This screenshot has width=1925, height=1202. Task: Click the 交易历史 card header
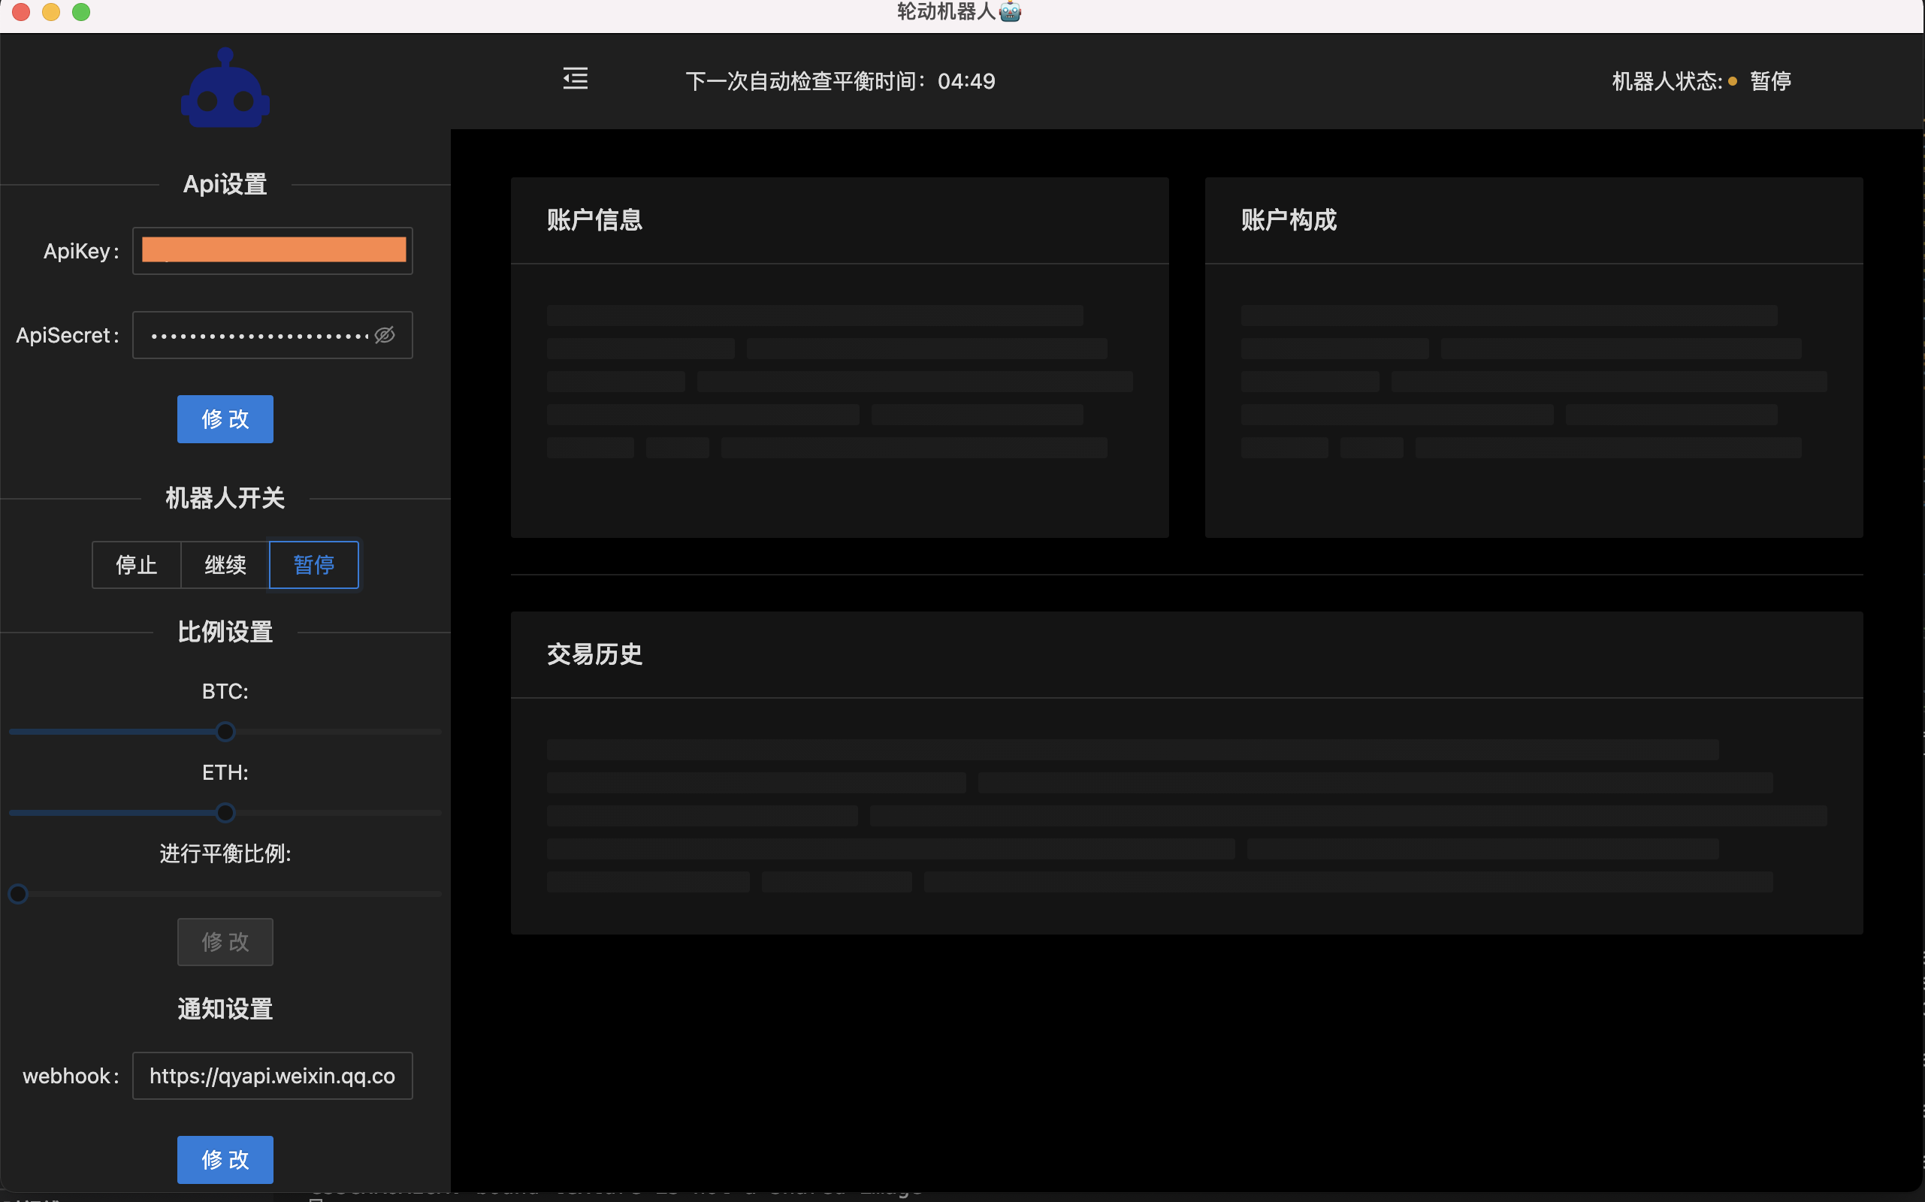[x=595, y=654]
